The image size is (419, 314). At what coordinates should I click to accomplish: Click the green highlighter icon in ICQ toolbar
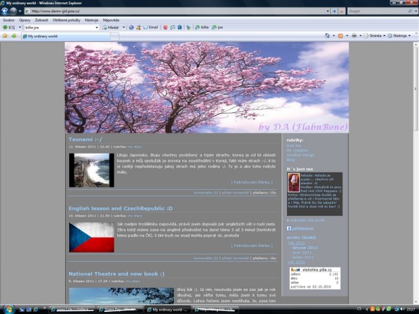189,27
